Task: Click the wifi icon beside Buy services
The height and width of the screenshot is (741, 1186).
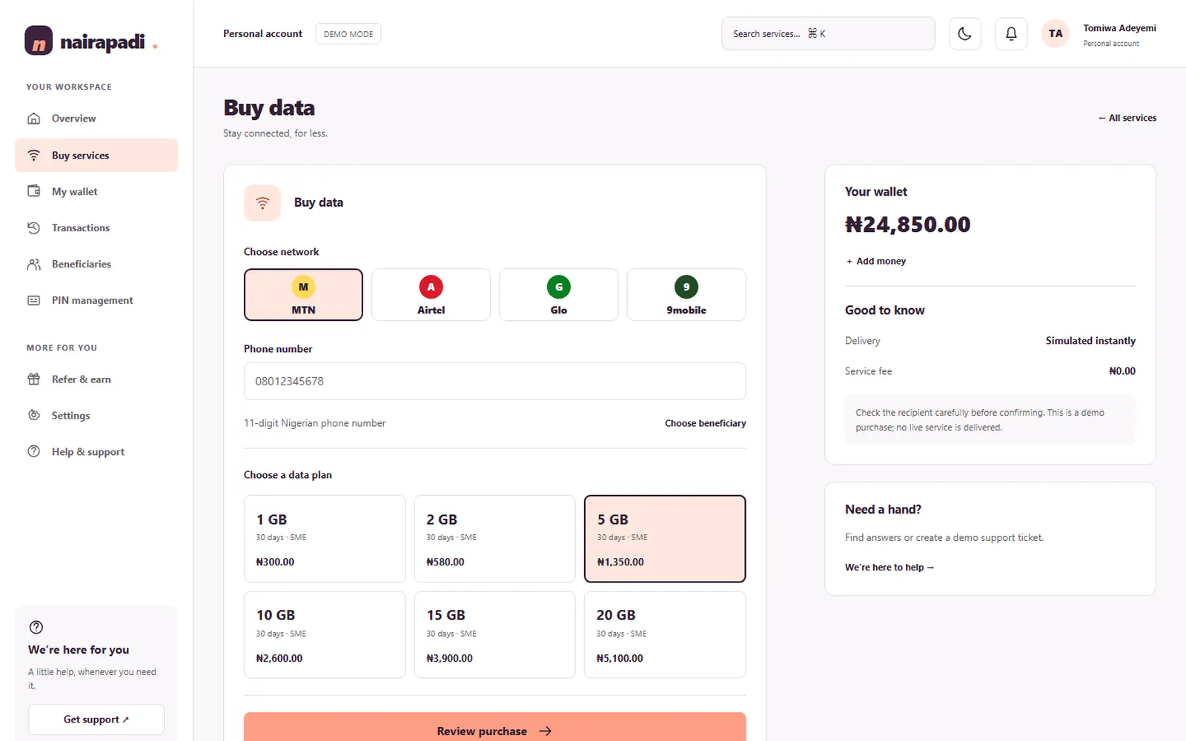Action: 33,155
